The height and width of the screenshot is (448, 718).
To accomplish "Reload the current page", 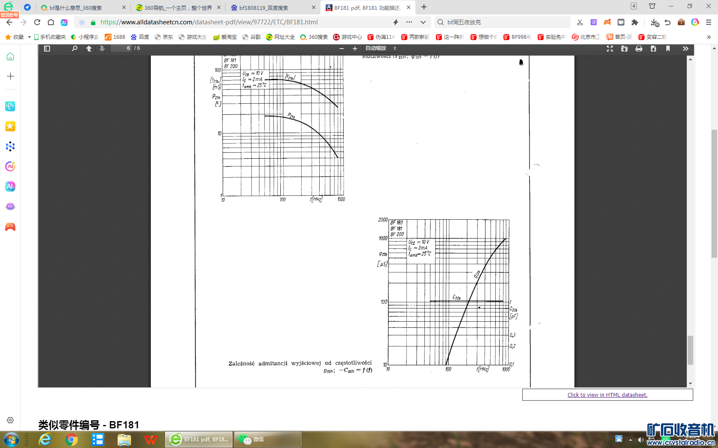I will [x=37, y=22].
